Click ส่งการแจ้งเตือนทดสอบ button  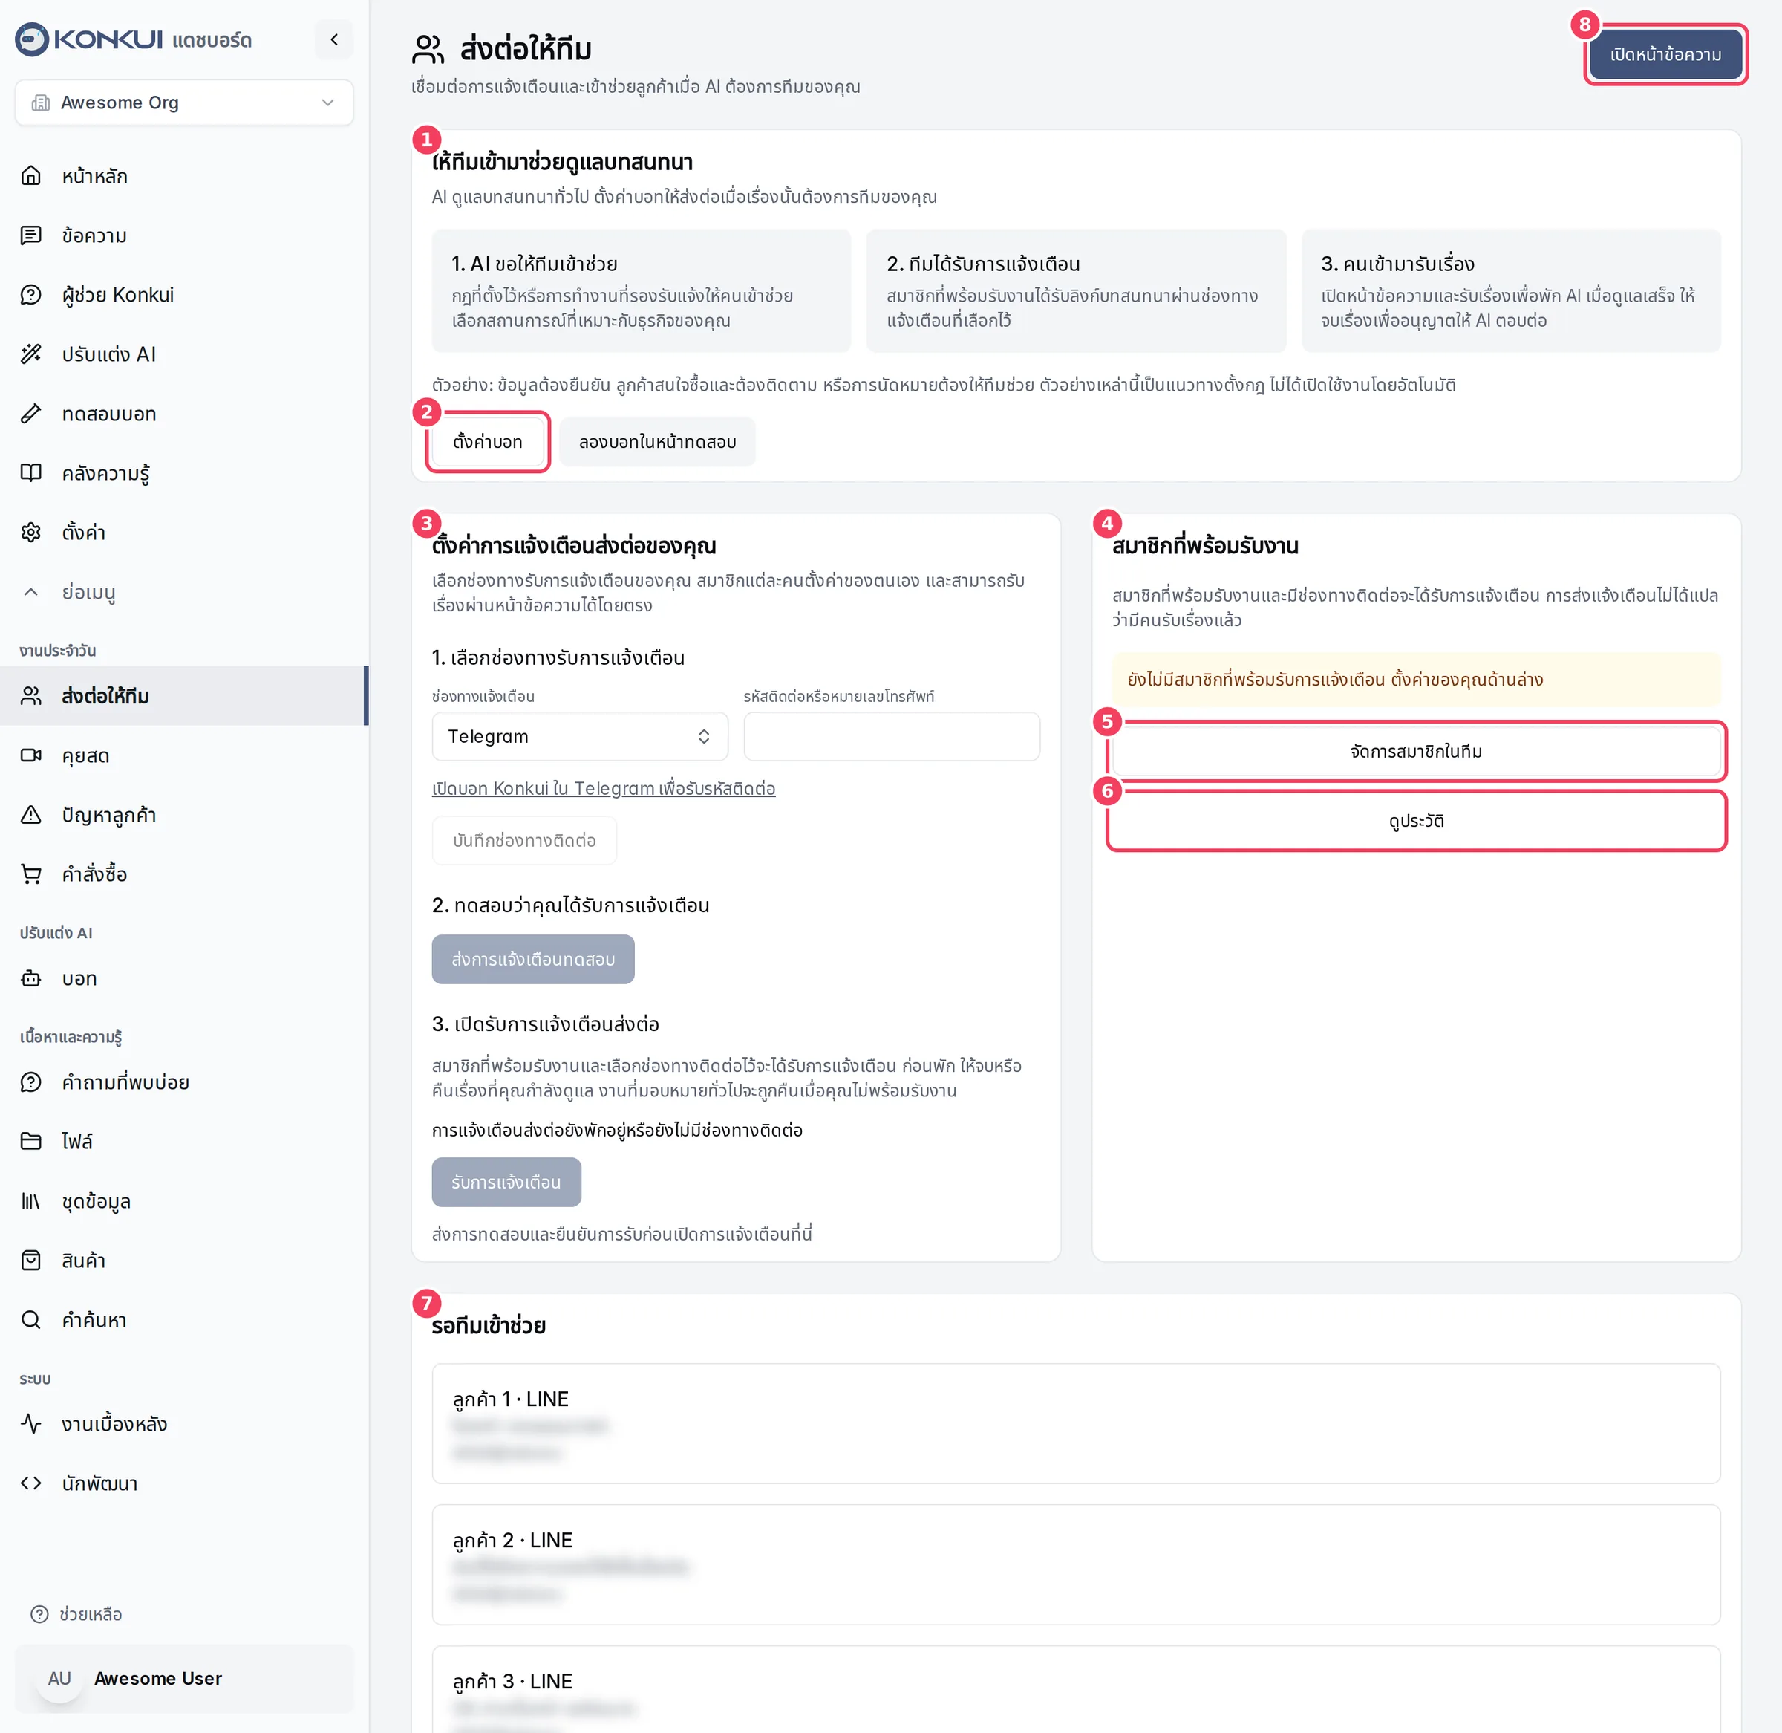coord(533,959)
